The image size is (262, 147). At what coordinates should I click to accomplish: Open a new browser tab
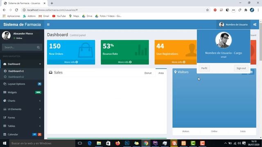(52, 3)
